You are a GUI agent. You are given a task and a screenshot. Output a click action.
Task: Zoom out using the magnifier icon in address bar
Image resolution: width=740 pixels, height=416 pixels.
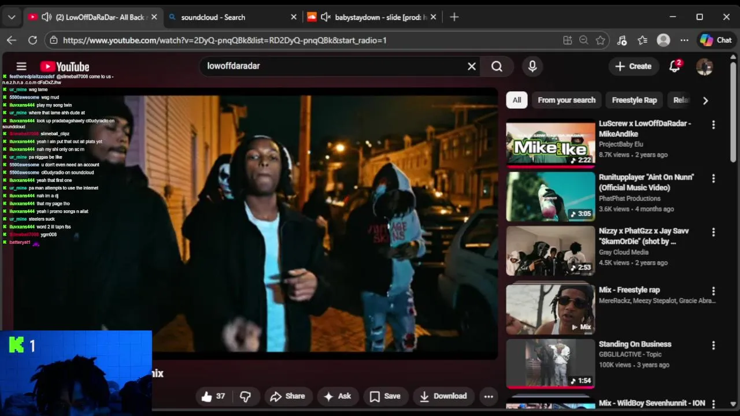(x=584, y=40)
